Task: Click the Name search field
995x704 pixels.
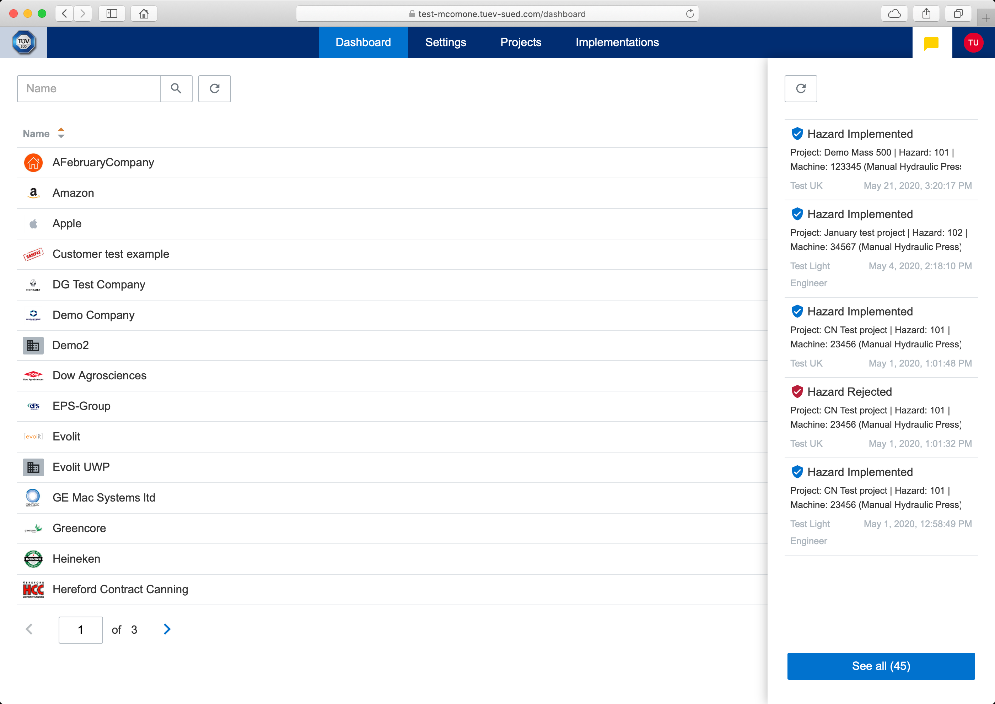Action: pos(89,88)
